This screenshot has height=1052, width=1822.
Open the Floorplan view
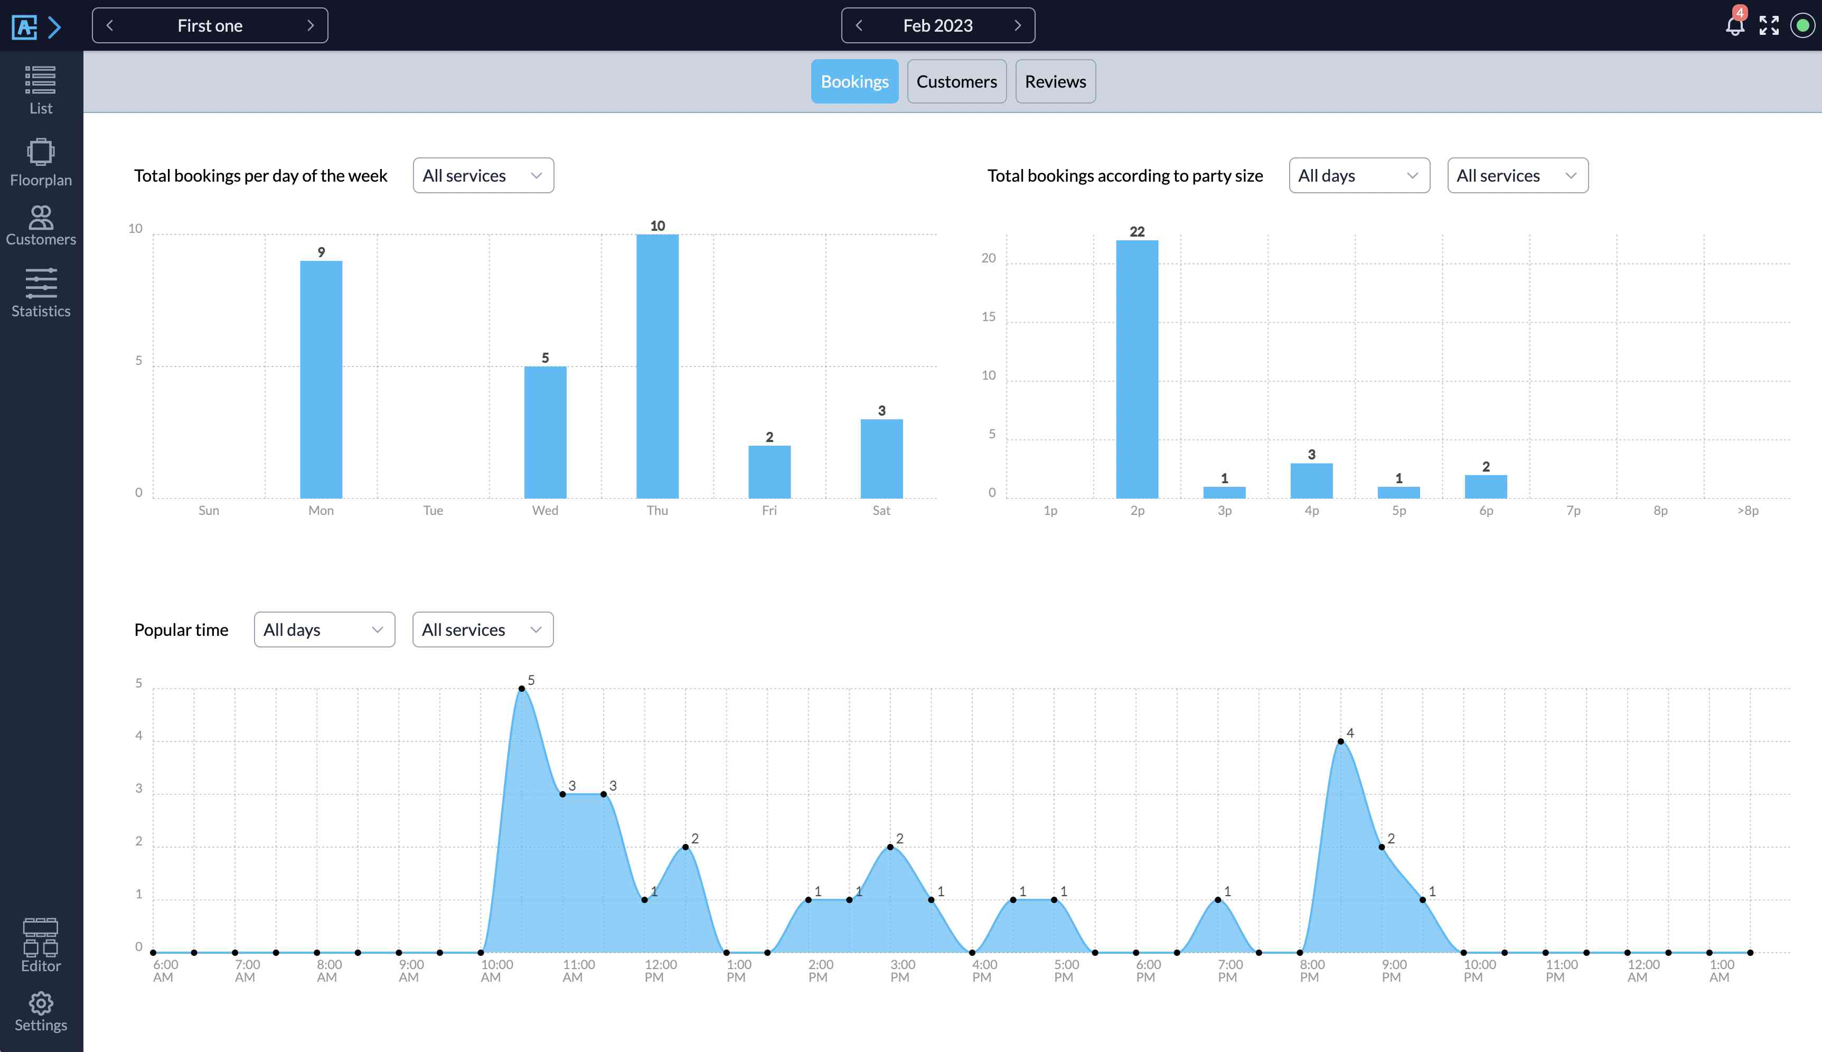pyautogui.click(x=41, y=162)
